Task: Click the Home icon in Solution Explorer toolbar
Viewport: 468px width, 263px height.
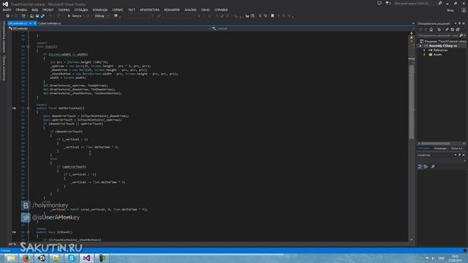Action: [x=431, y=29]
